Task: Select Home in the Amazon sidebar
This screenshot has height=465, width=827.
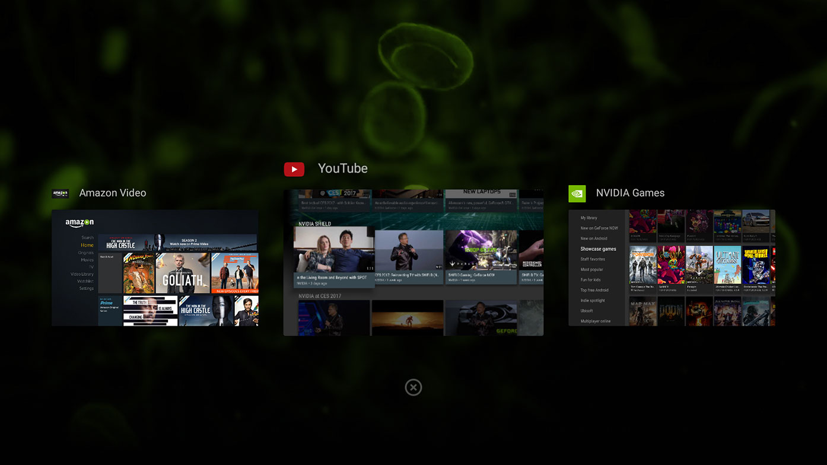Action: click(87, 245)
